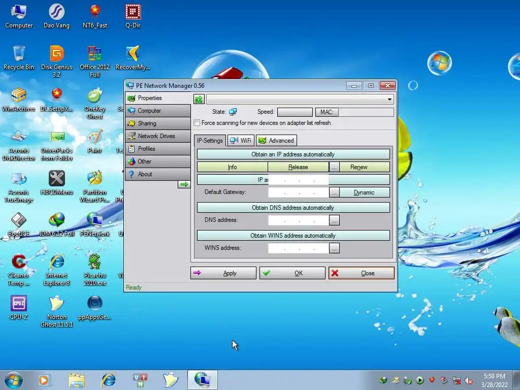Click into the DNS address field
520x390 pixels.
click(299, 220)
